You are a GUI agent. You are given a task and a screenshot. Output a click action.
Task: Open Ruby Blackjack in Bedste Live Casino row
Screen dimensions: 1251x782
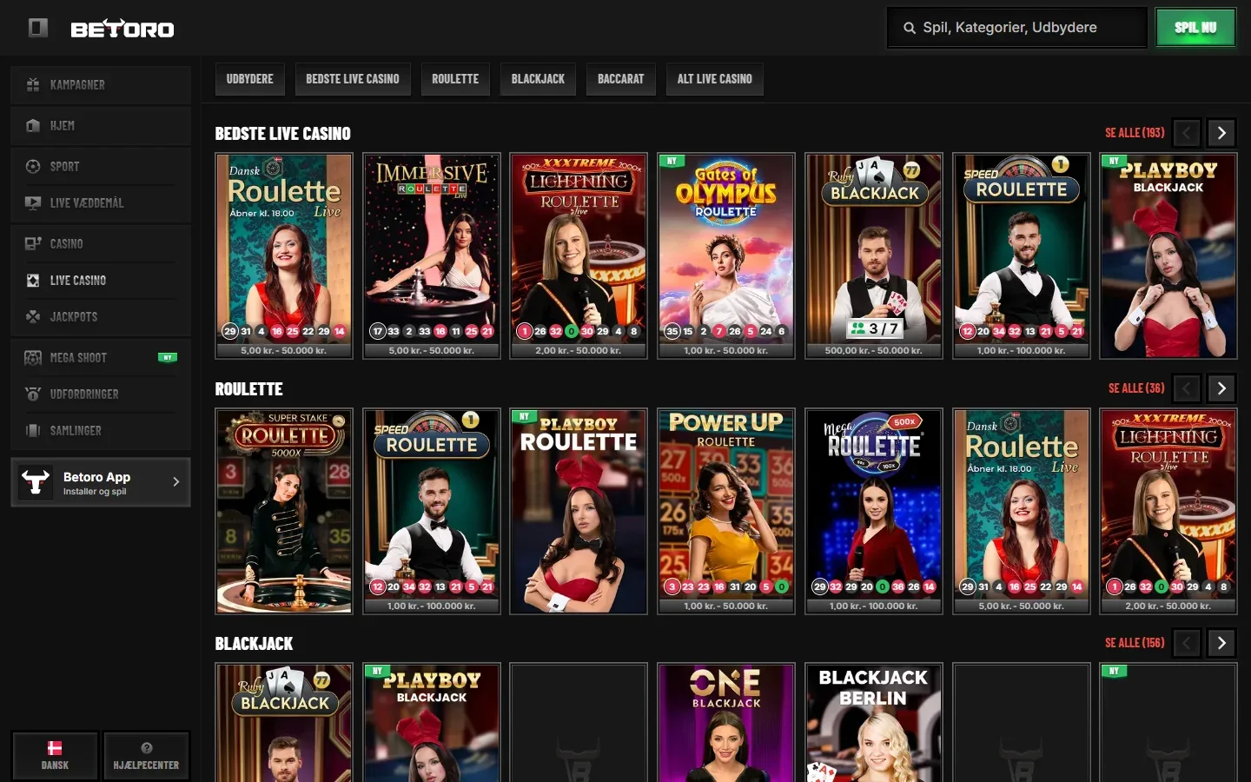(x=874, y=256)
